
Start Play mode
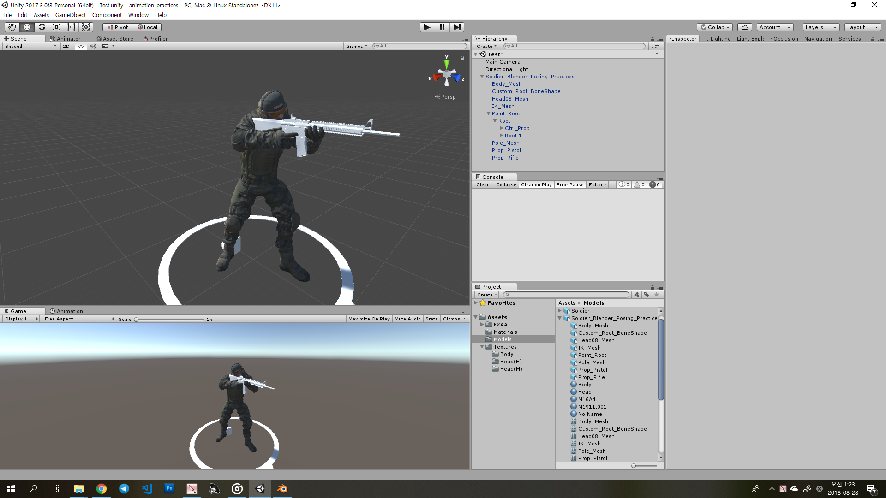tap(427, 27)
